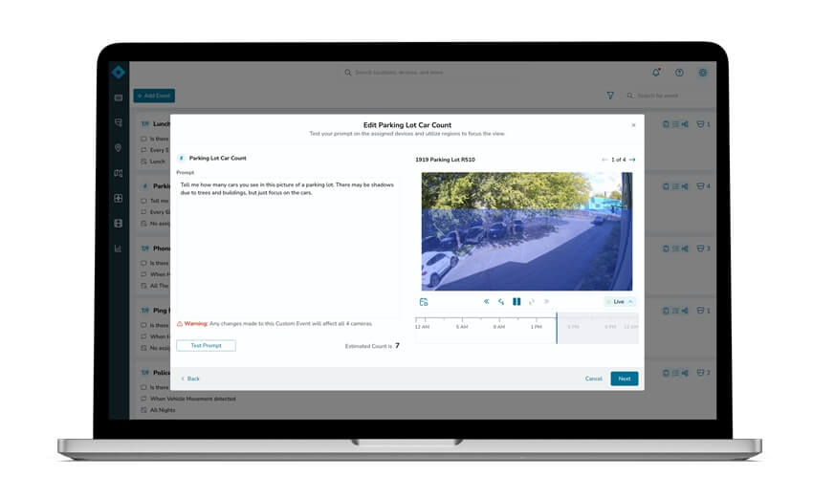This screenshot has height=497, width=813.
Task: Click the Next button
Action: click(x=625, y=378)
